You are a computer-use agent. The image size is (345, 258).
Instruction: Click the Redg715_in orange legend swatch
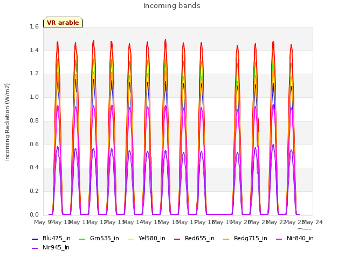click(x=226, y=239)
